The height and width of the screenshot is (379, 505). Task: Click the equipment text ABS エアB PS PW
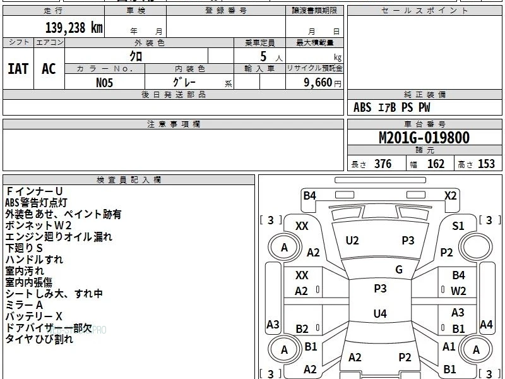(x=391, y=107)
